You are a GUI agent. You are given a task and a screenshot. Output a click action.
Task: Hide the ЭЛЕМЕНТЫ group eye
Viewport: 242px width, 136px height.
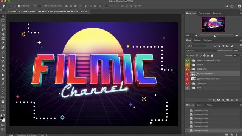[x=188, y=69]
